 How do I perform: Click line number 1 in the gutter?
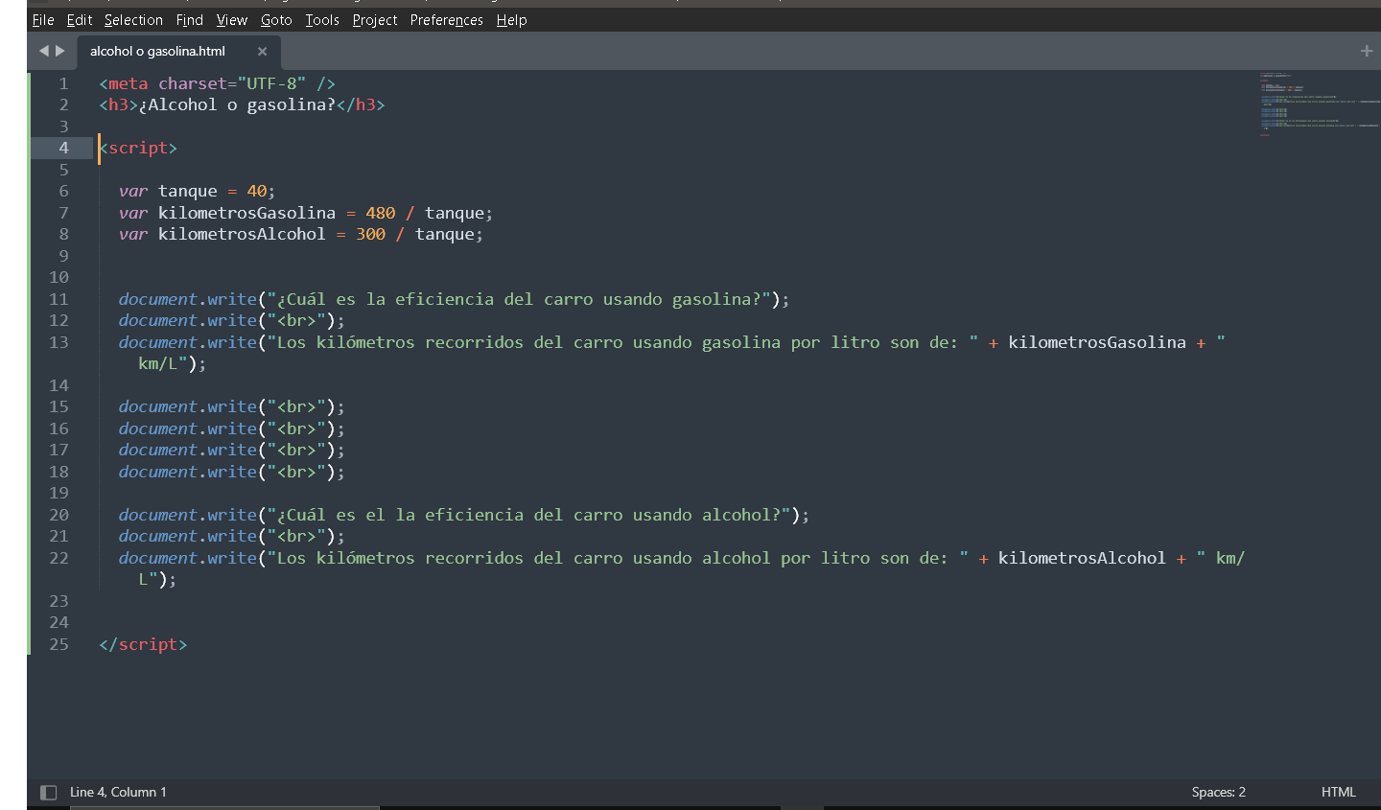click(63, 83)
